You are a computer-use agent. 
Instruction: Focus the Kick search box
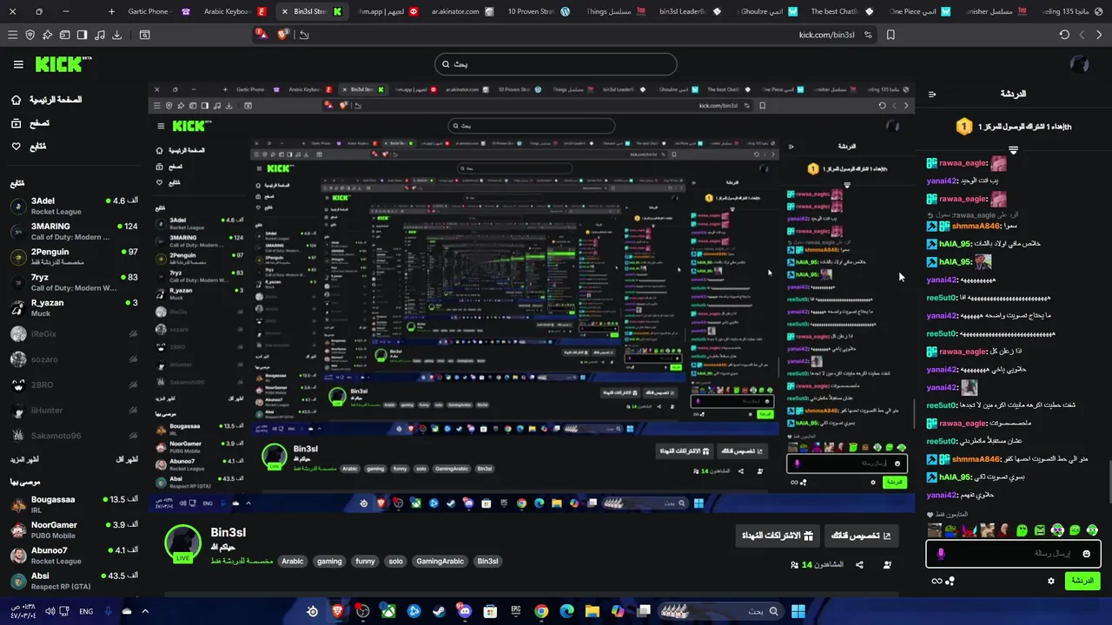pyautogui.click(x=556, y=64)
